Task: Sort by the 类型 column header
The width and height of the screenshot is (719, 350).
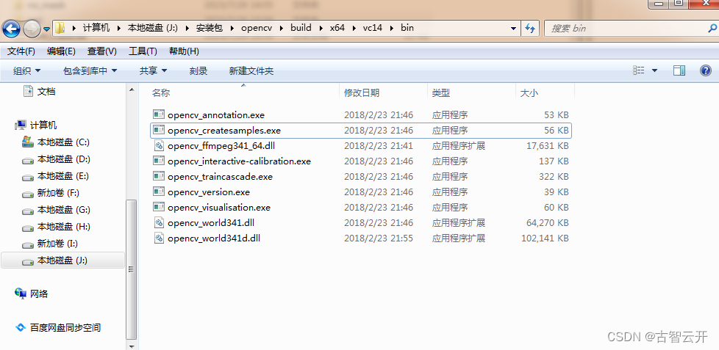Action: (440, 93)
